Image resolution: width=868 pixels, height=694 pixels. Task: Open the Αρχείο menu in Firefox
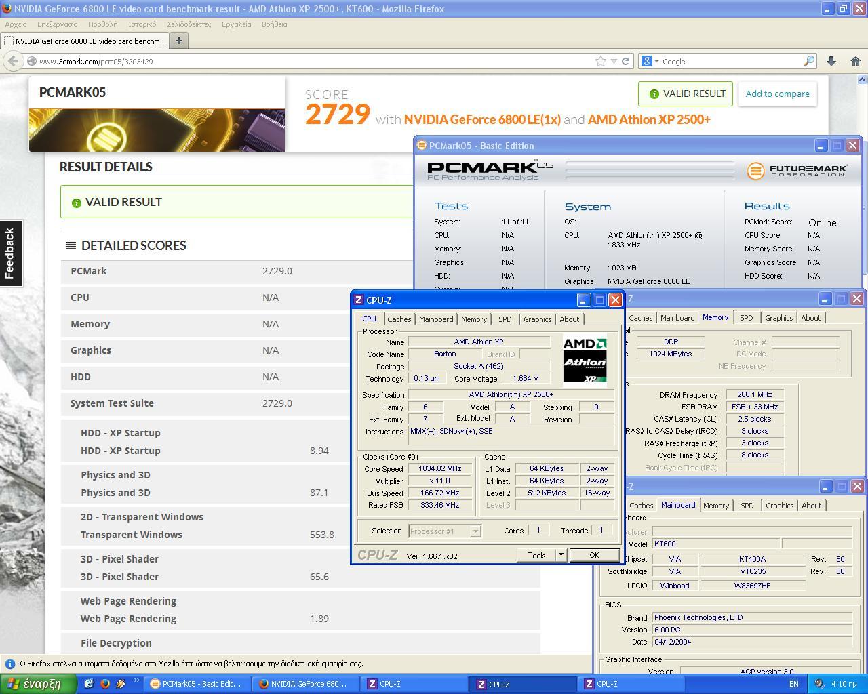click(x=16, y=24)
